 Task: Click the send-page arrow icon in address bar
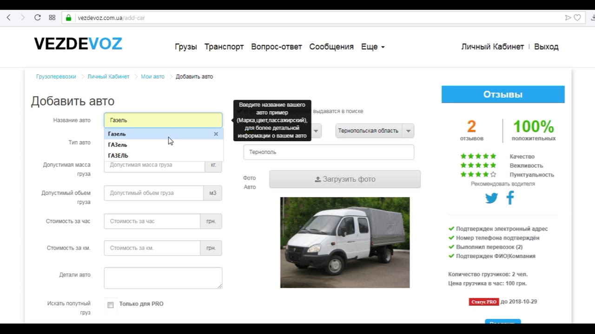pos(568,18)
